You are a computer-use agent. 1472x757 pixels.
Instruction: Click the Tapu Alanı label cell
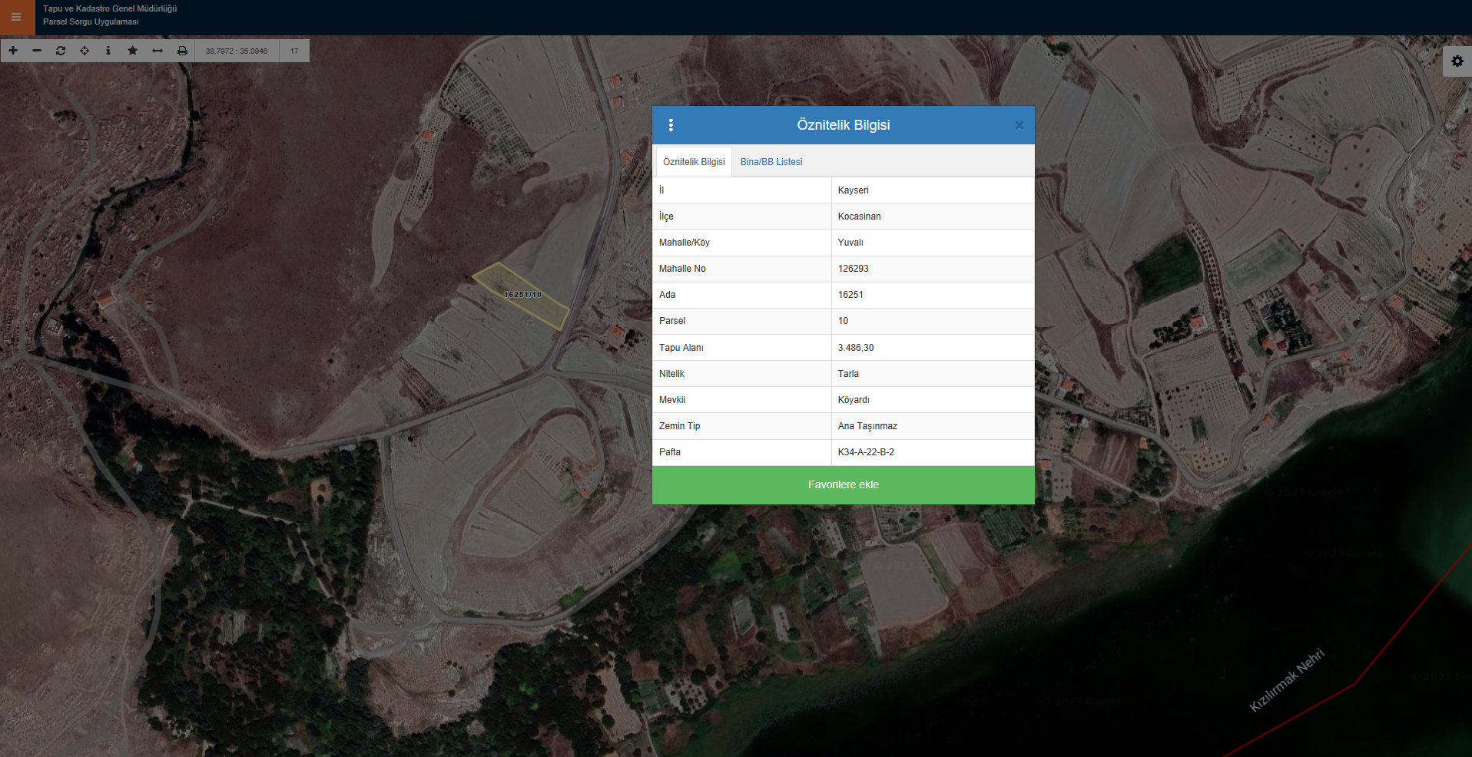(x=742, y=348)
